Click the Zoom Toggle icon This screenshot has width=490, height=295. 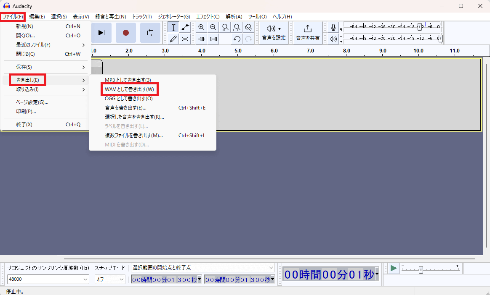248,27
